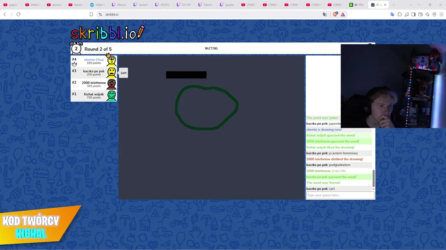
Task: Open the extensions puzzle-piece menu
Action: click(x=400, y=14)
